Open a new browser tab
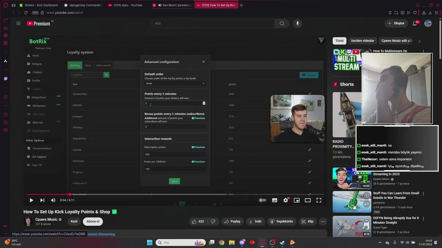442x248 pixels. click(x=241, y=5)
